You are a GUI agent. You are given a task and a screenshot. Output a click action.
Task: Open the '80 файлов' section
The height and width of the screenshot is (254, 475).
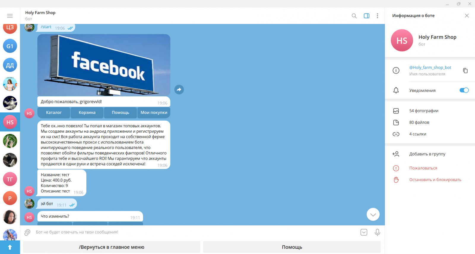[419, 122]
